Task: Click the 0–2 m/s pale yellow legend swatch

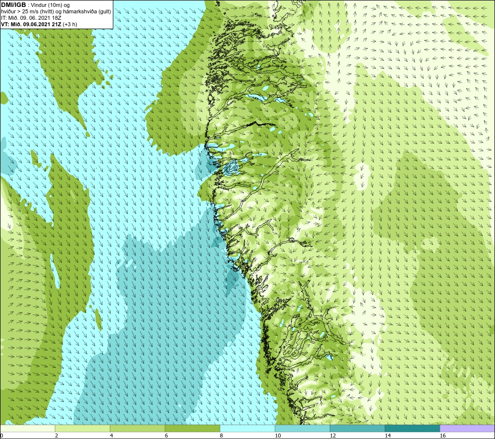Action: click(x=28, y=429)
